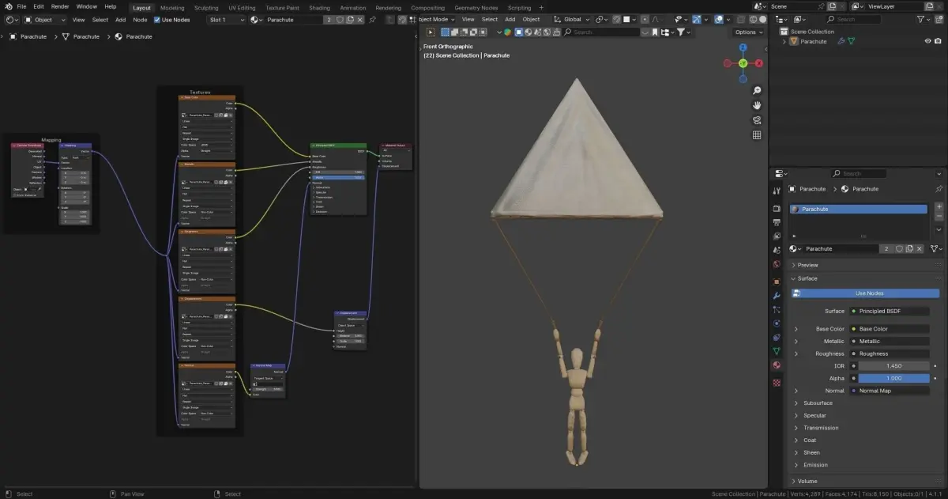This screenshot has height=499, width=948.
Task: Pin the node editor material
Action: [x=373, y=19]
